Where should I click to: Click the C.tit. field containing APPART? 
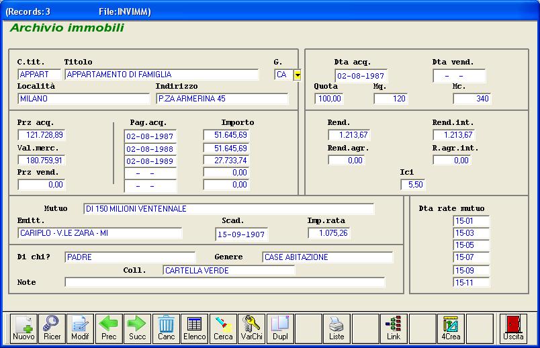click(x=39, y=75)
